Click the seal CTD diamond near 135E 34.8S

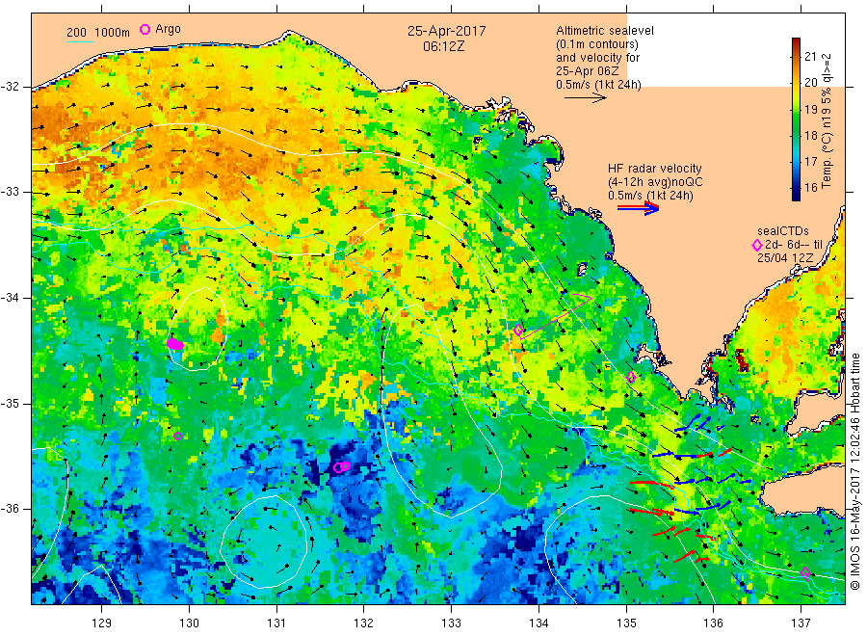click(631, 377)
